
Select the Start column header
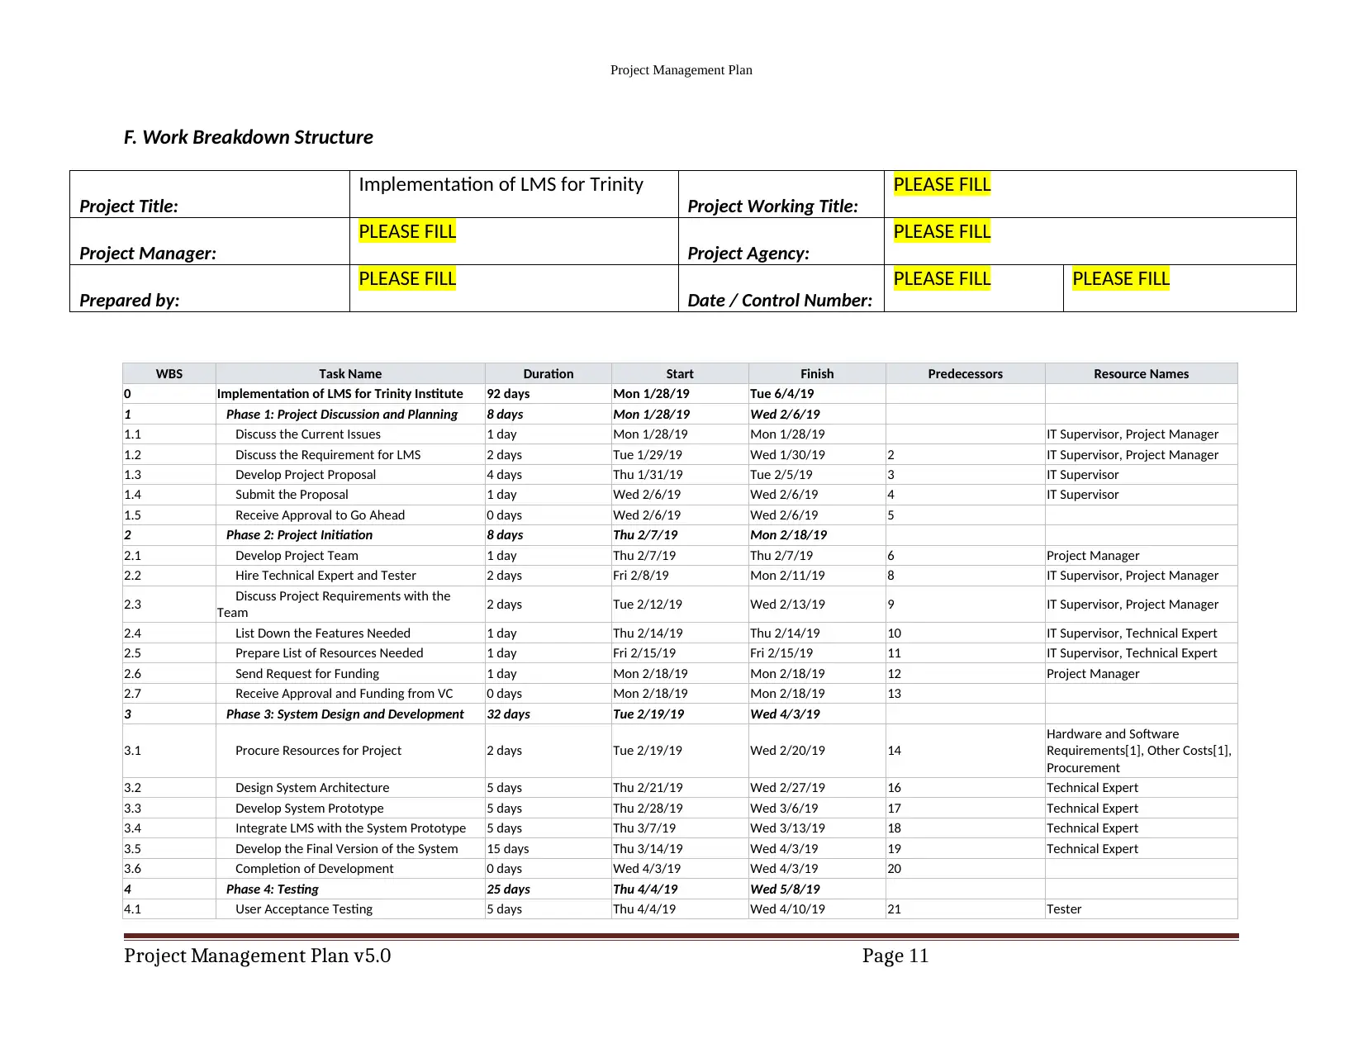coord(680,373)
